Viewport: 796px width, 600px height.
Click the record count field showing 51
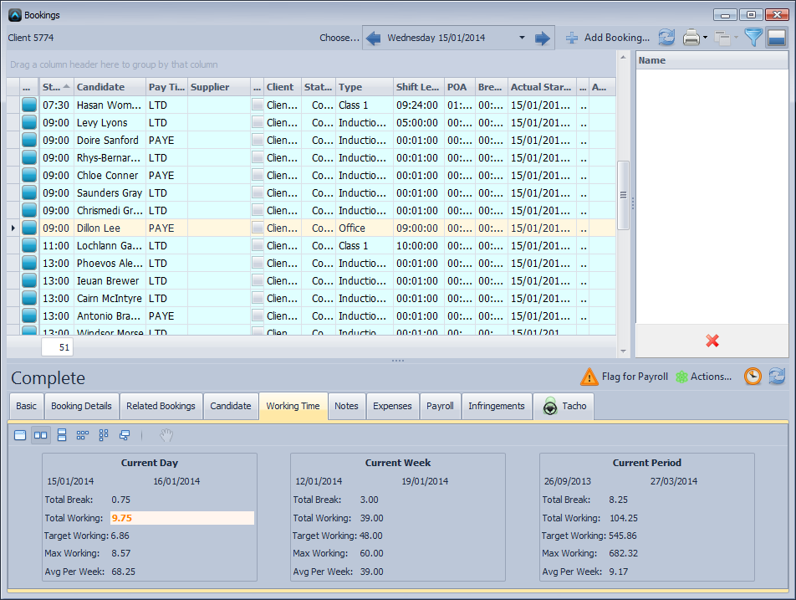pos(57,347)
